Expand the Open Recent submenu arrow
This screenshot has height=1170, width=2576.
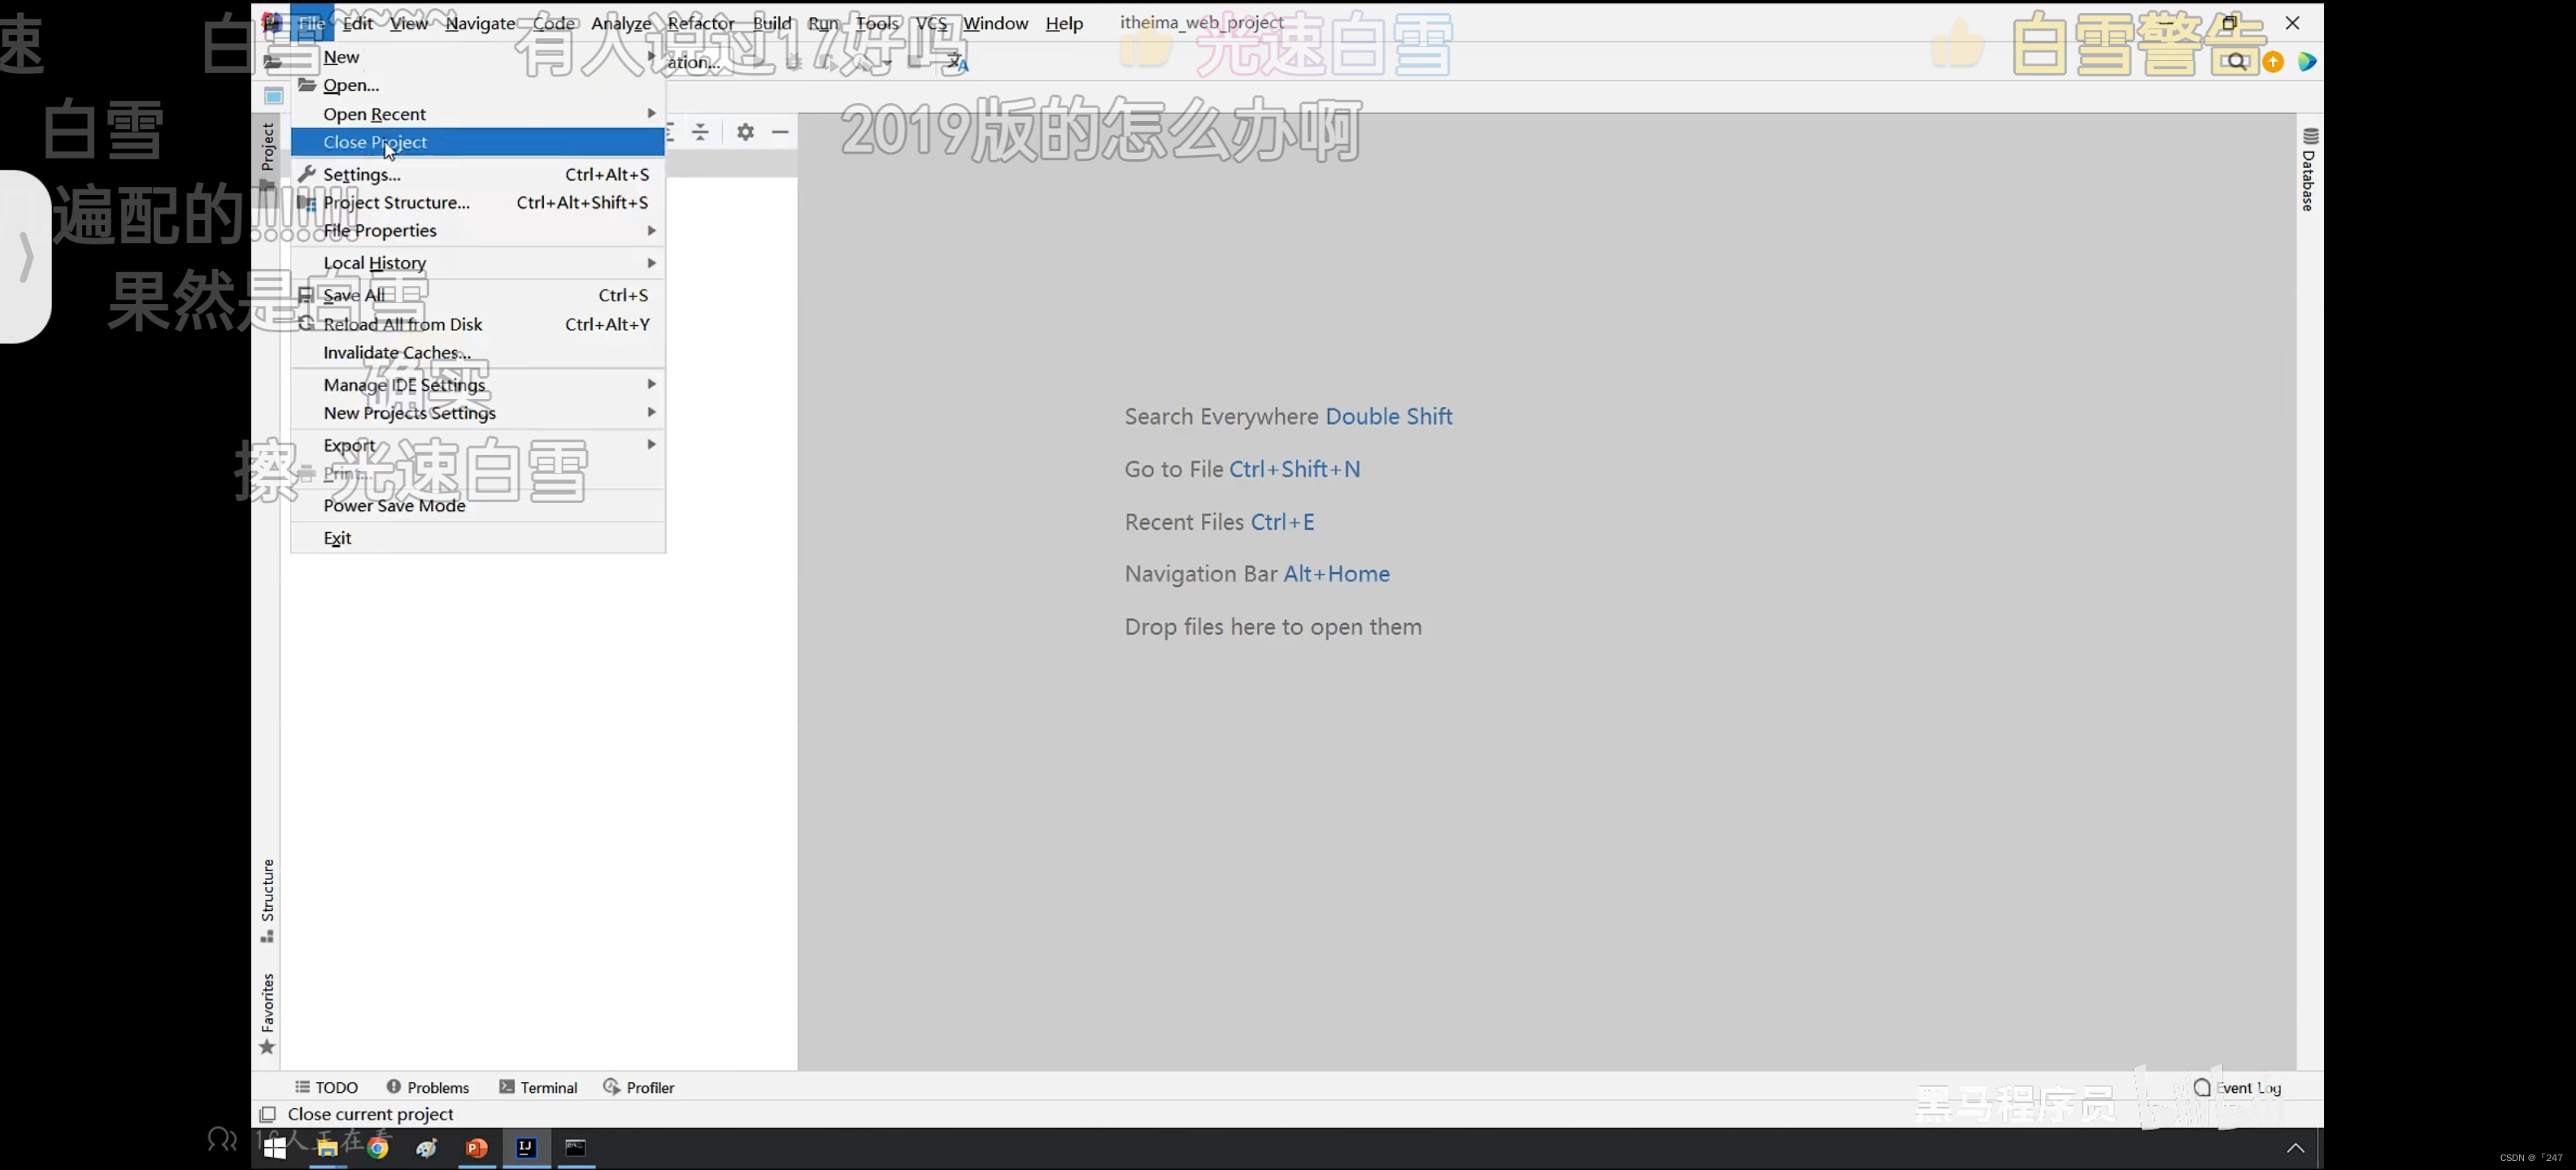[x=651, y=114]
